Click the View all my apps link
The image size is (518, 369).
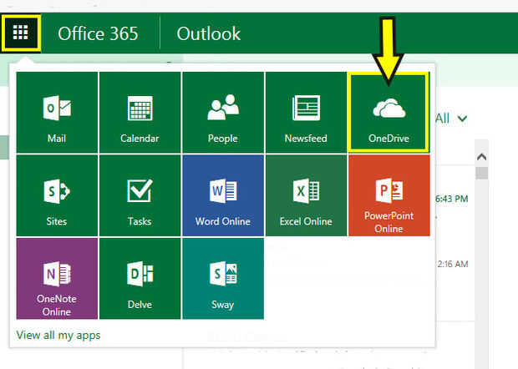(x=58, y=336)
